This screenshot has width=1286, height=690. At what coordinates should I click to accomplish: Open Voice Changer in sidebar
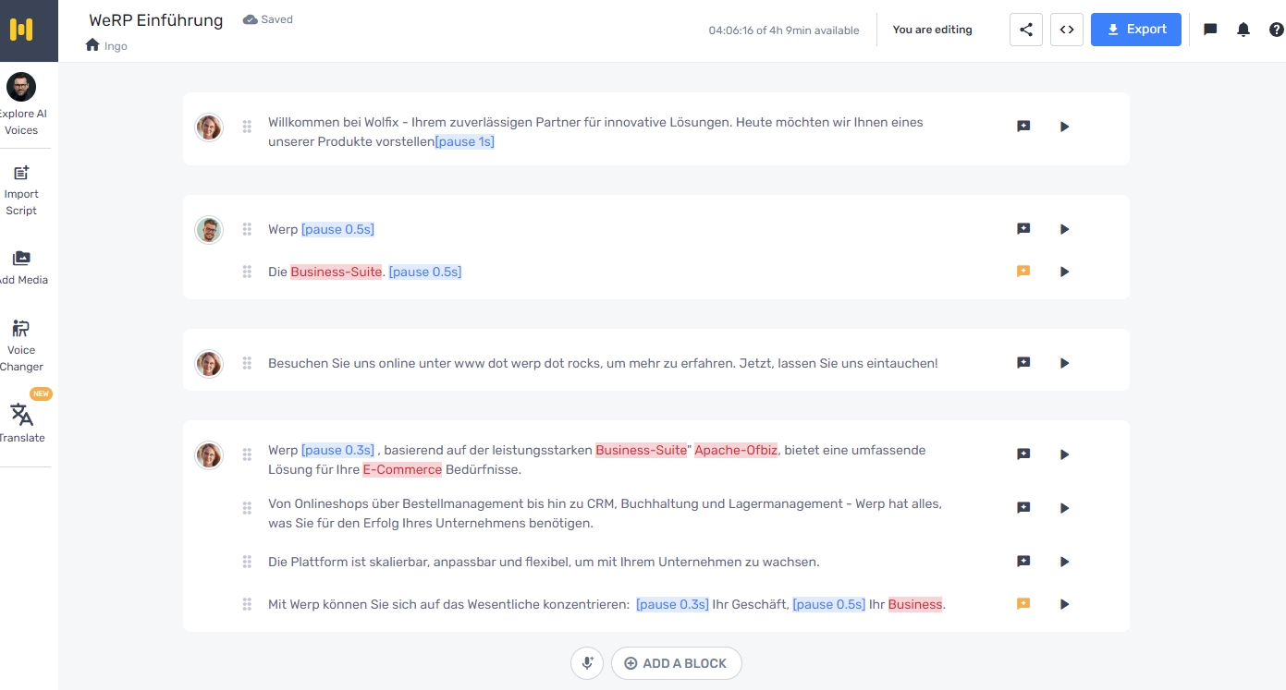21,345
